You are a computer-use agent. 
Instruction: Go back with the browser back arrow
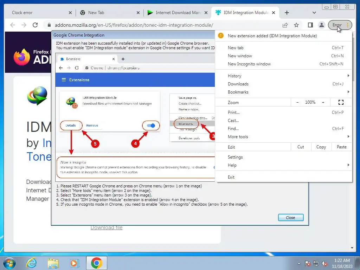coord(13,25)
